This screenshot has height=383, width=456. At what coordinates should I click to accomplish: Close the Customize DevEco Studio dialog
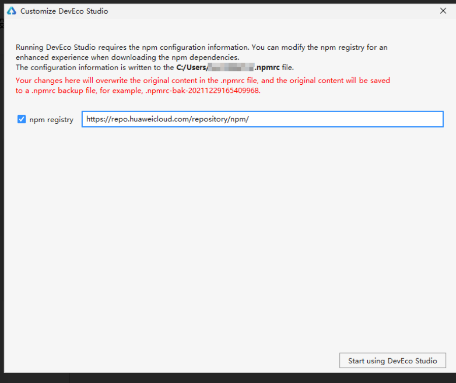443,11
